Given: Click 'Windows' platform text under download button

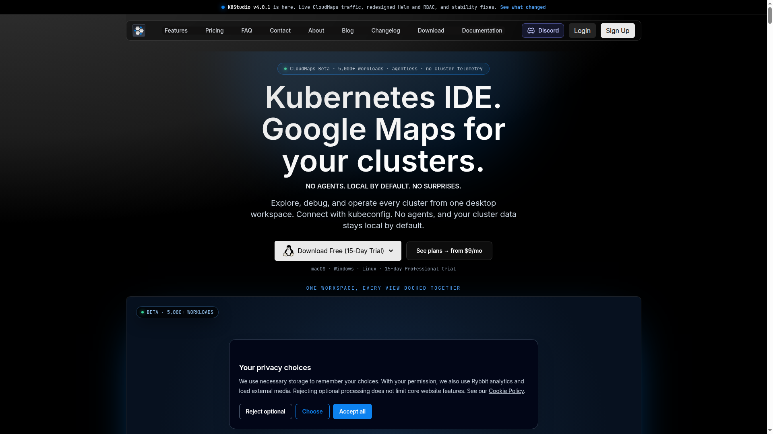Looking at the screenshot, I should (x=343, y=269).
